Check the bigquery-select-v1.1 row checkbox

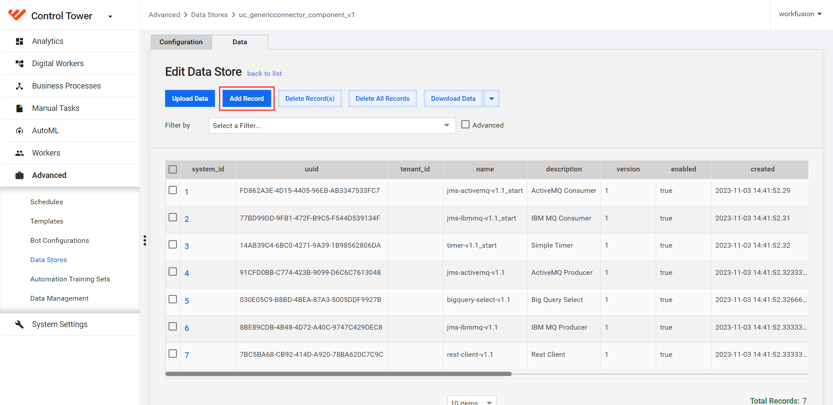pos(173,299)
